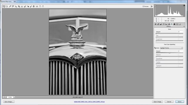Click the zoom percentage field
This screenshot has height=105, width=188.
[10, 97]
